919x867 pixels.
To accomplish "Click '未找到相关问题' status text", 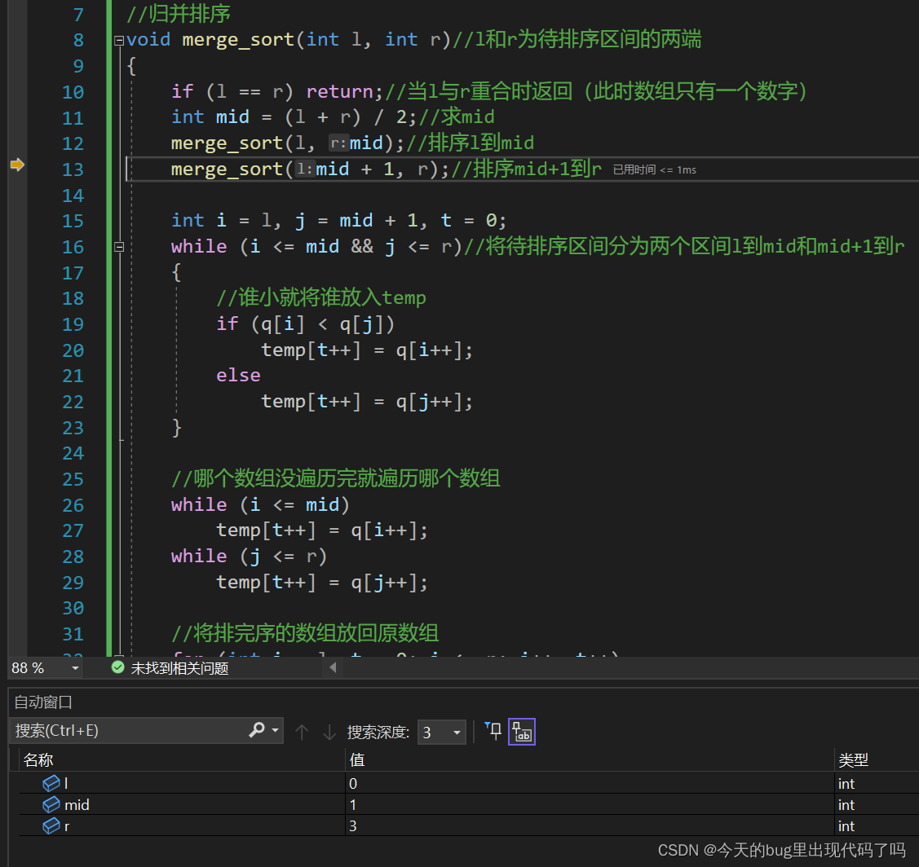I will (x=179, y=668).
